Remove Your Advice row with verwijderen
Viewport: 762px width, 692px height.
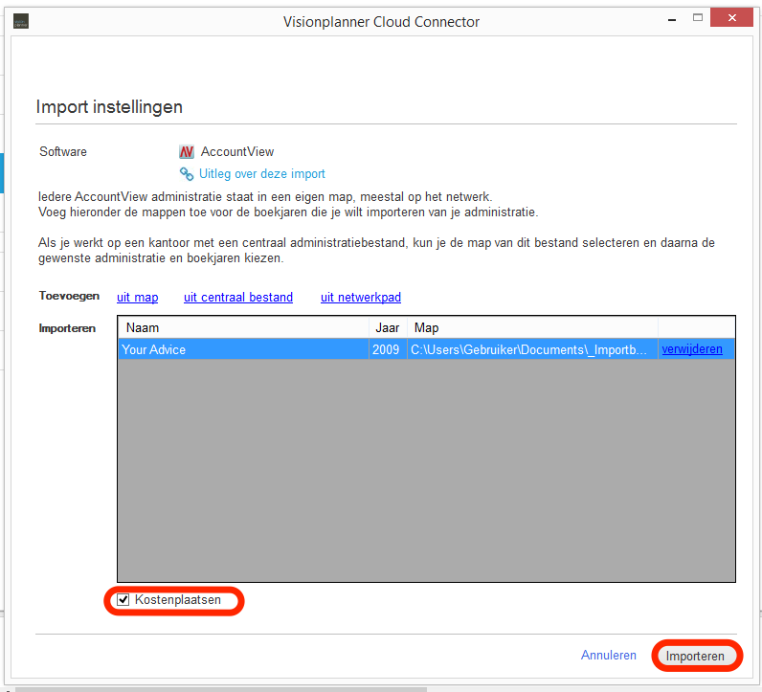692,349
